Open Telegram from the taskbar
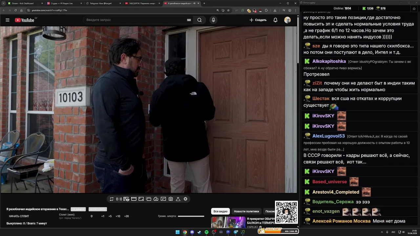 [236, 232]
